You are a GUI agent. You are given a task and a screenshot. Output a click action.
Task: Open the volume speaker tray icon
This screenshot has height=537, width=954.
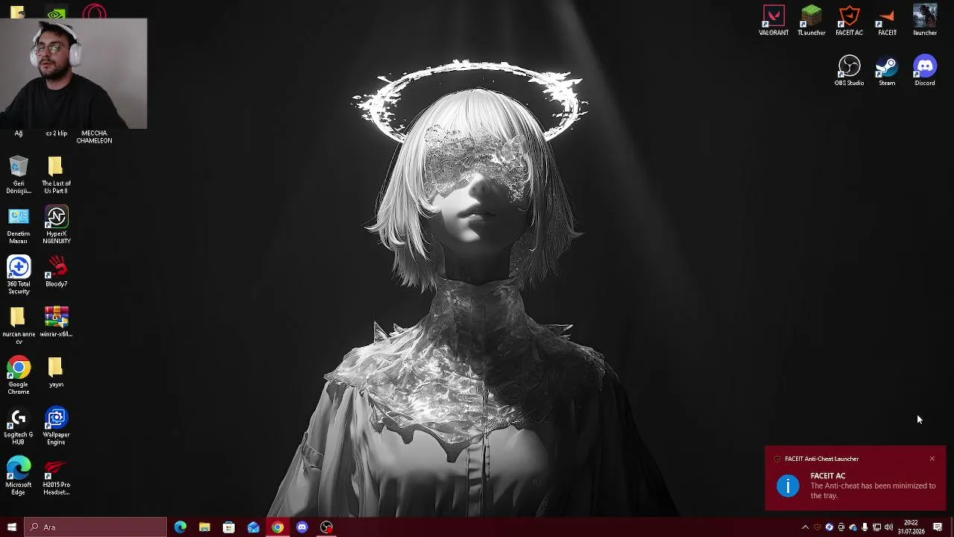(888, 527)
